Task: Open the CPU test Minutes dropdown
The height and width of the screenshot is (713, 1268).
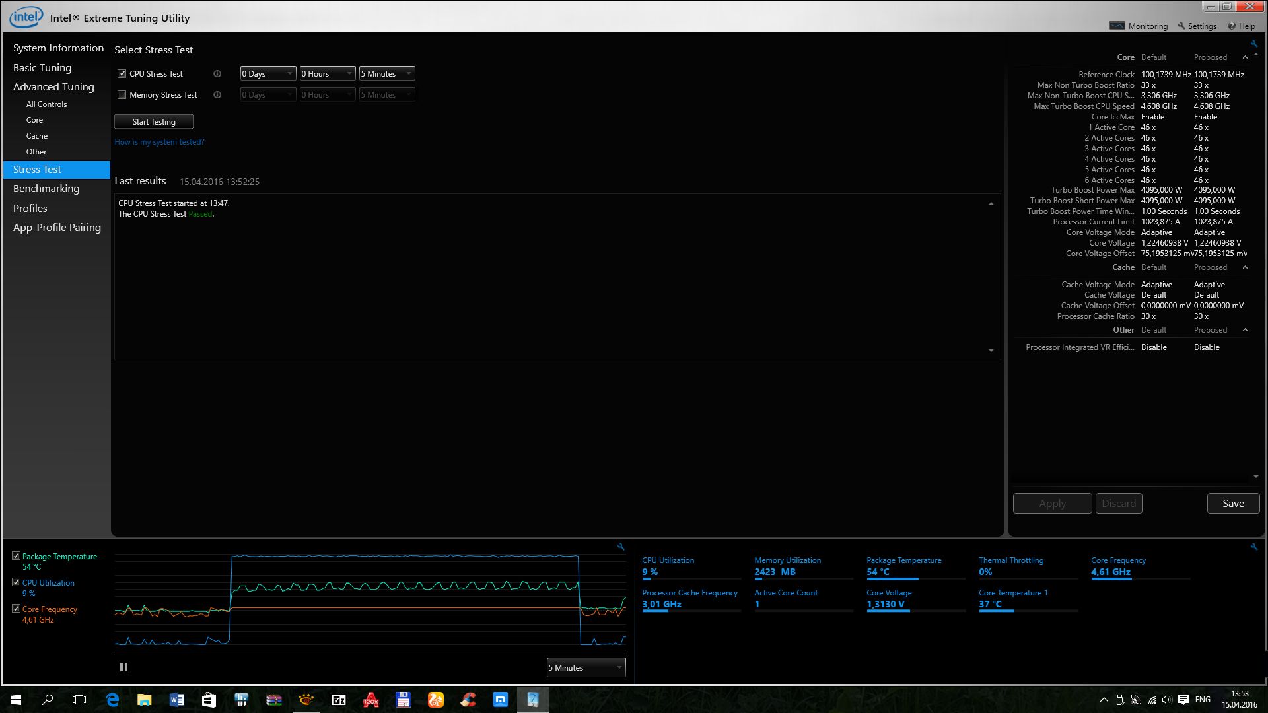Action: 387,74
